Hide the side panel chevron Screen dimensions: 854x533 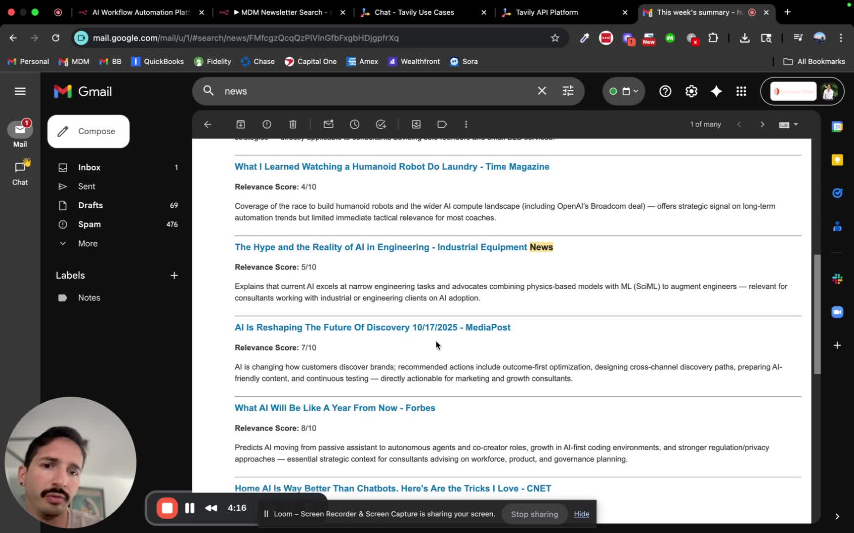(x=837, y=516)
